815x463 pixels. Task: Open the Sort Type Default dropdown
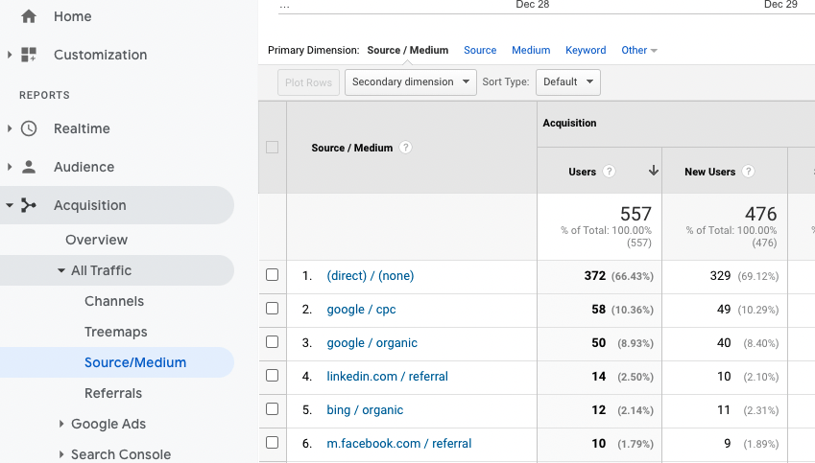pyautogui.click(x=567, y=82)
